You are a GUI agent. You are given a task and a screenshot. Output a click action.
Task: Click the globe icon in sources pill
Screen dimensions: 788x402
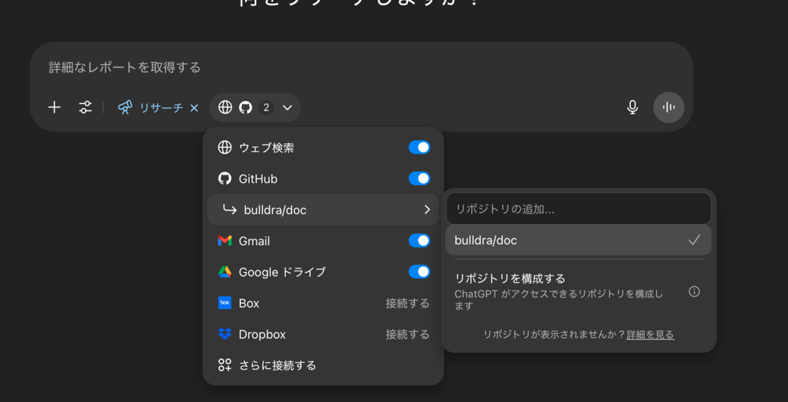pos(225,107)
